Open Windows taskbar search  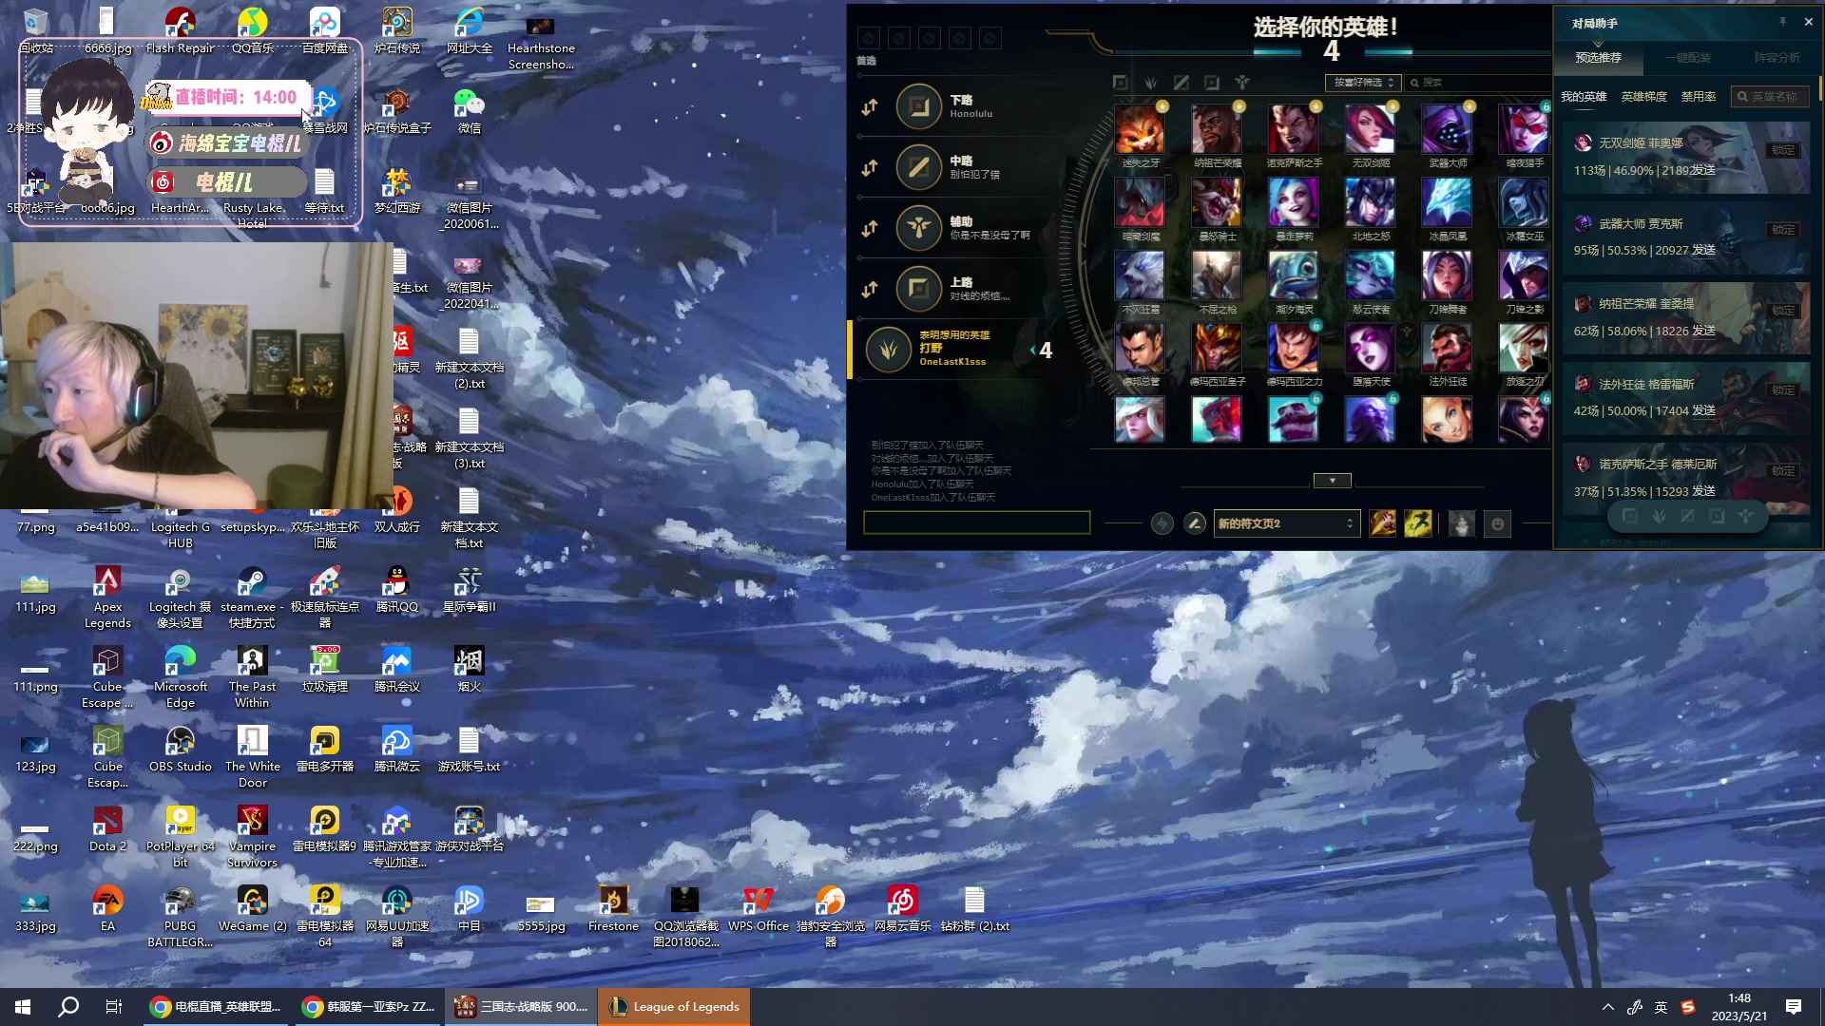[x=68, y=1007]
